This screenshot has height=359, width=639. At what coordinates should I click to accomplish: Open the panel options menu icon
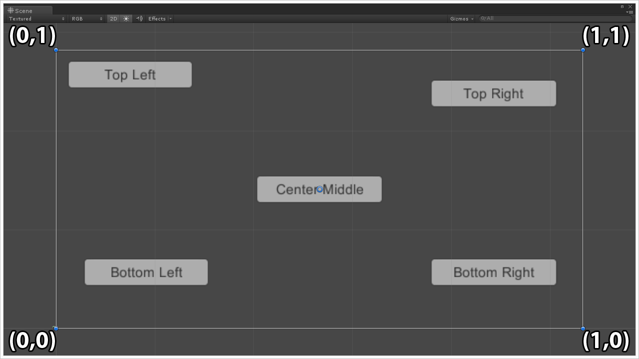coord(630,11)
